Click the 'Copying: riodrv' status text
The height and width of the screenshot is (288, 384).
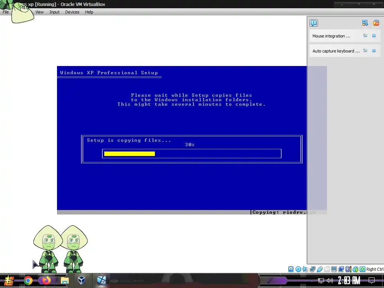[x=279, y=212]
